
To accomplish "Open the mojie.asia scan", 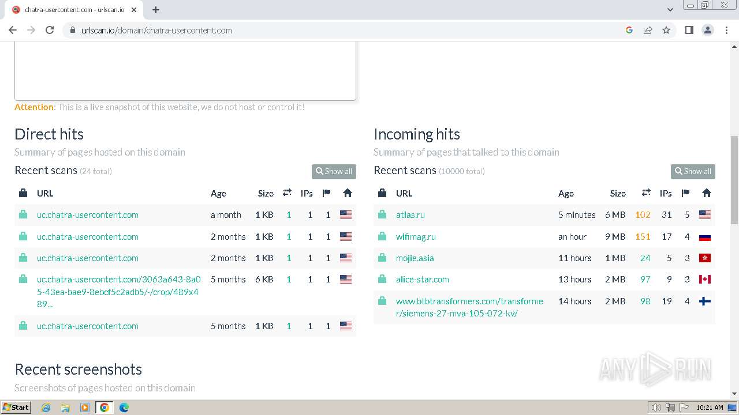I will [415, 258].
